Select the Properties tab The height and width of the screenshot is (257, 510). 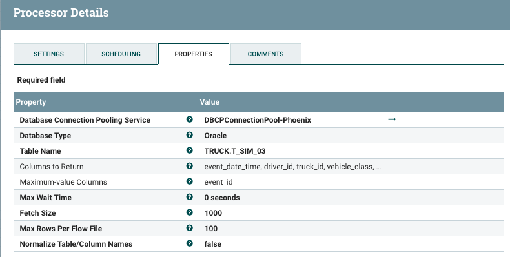coord(194,54)
